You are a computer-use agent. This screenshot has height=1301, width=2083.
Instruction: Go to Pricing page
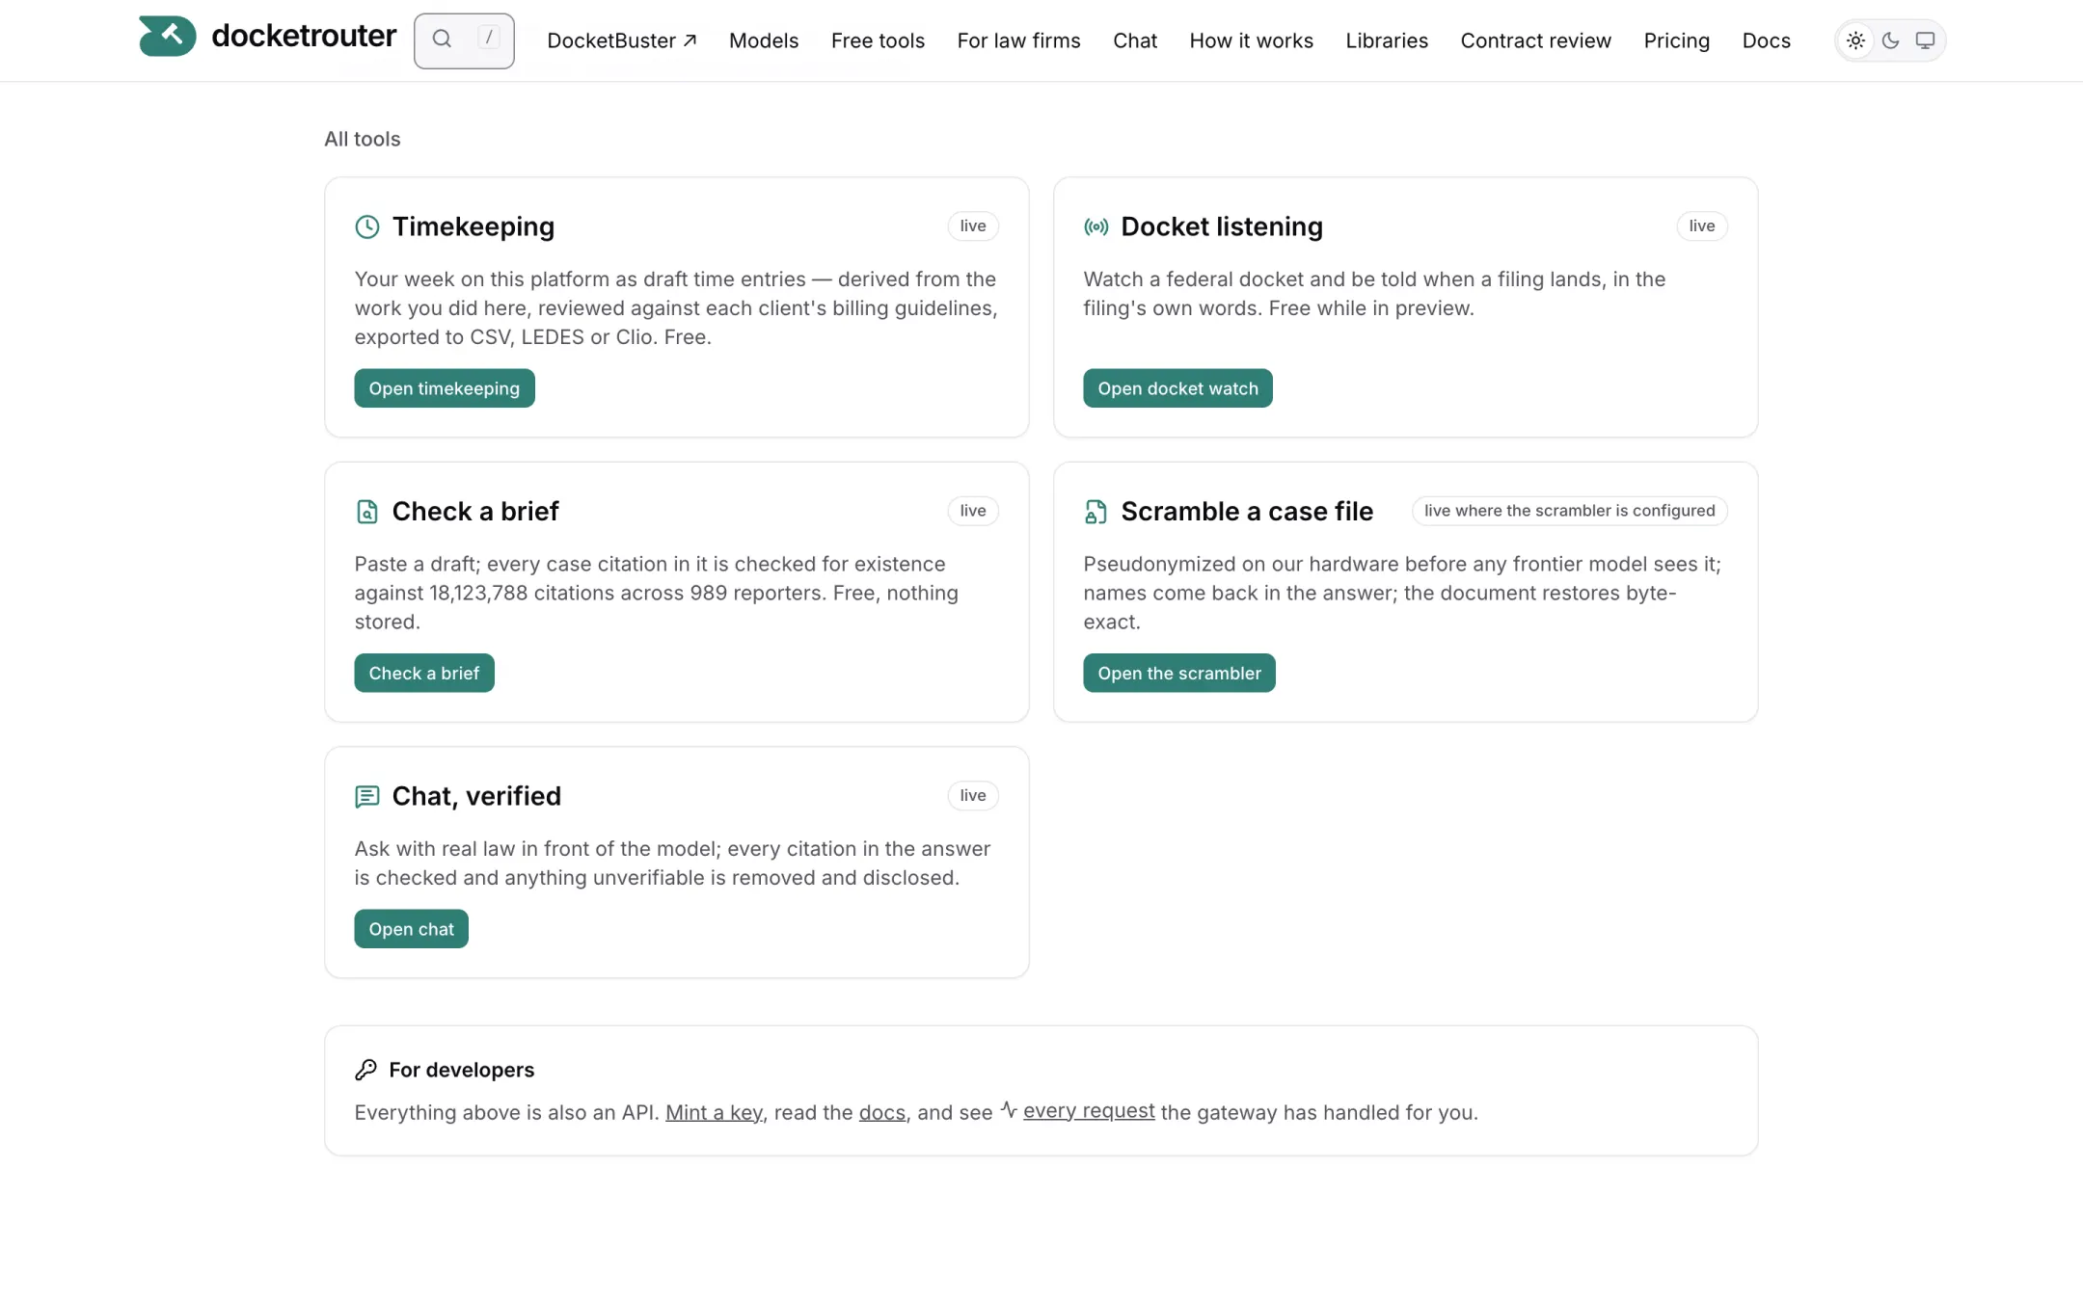[1676, 40]
